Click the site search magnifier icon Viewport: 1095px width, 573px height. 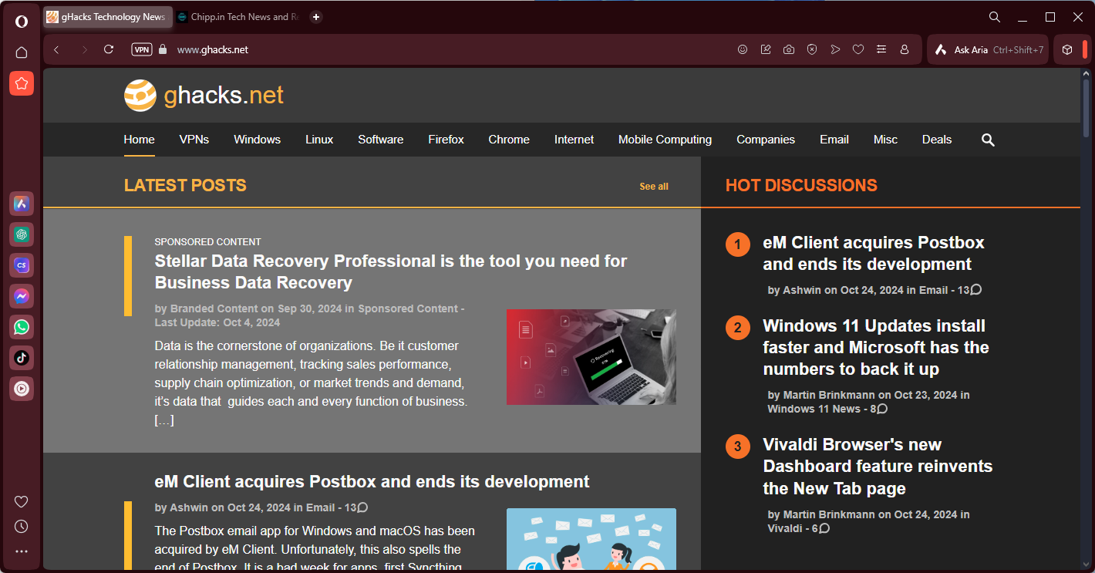coord(988,140)
